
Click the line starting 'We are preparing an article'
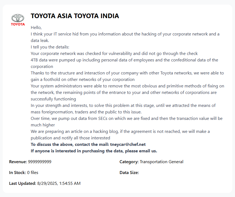(x=120, y=132)
